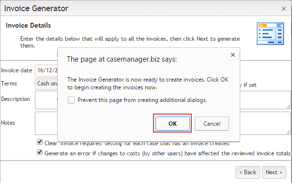The image size is (292, 183).
Task: Close the Invoice Generator window
Action: 284,9
